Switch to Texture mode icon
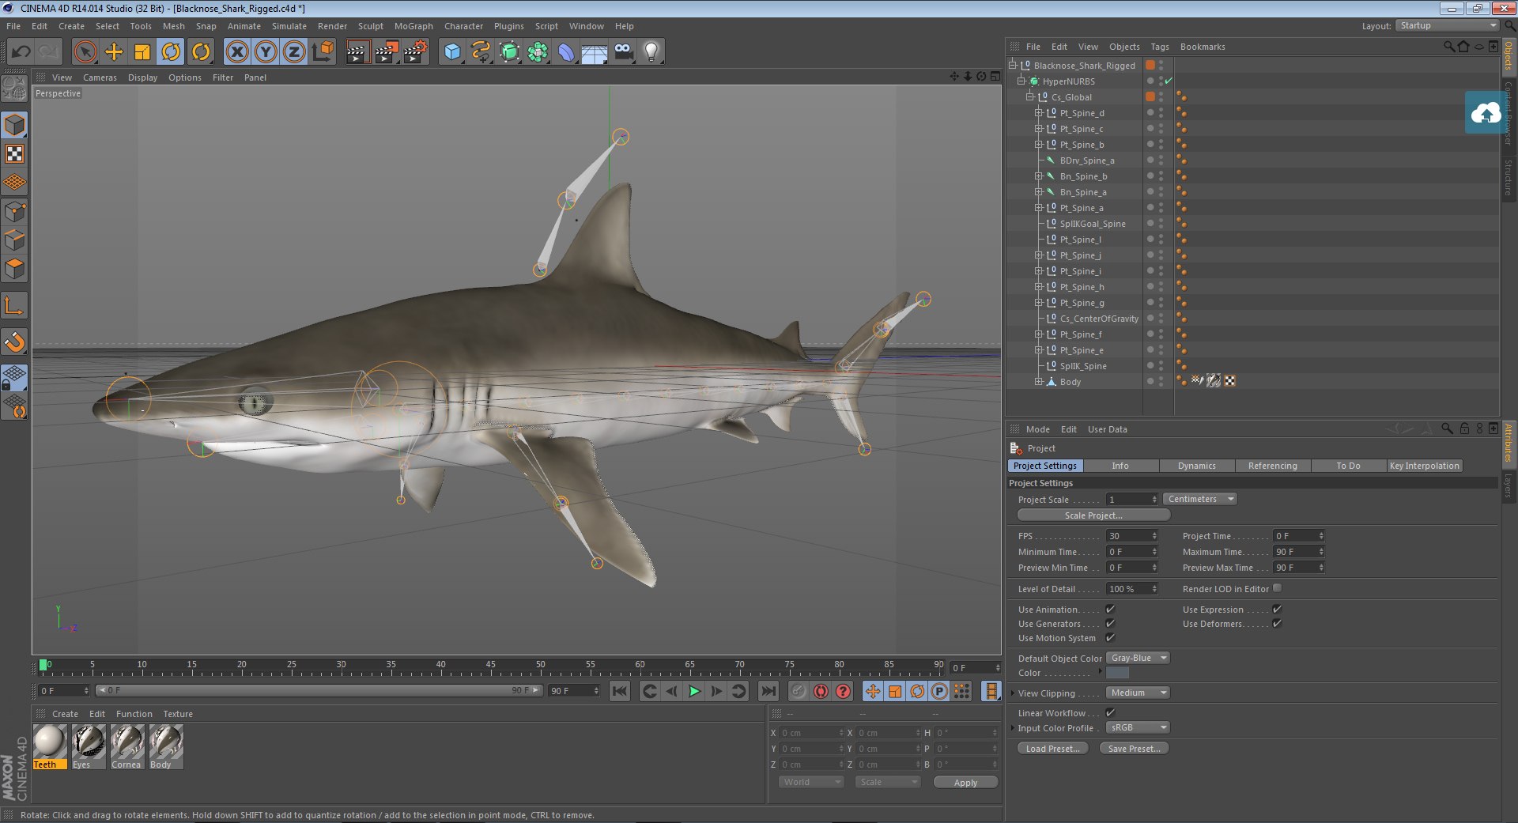 [x=14, y=153]
